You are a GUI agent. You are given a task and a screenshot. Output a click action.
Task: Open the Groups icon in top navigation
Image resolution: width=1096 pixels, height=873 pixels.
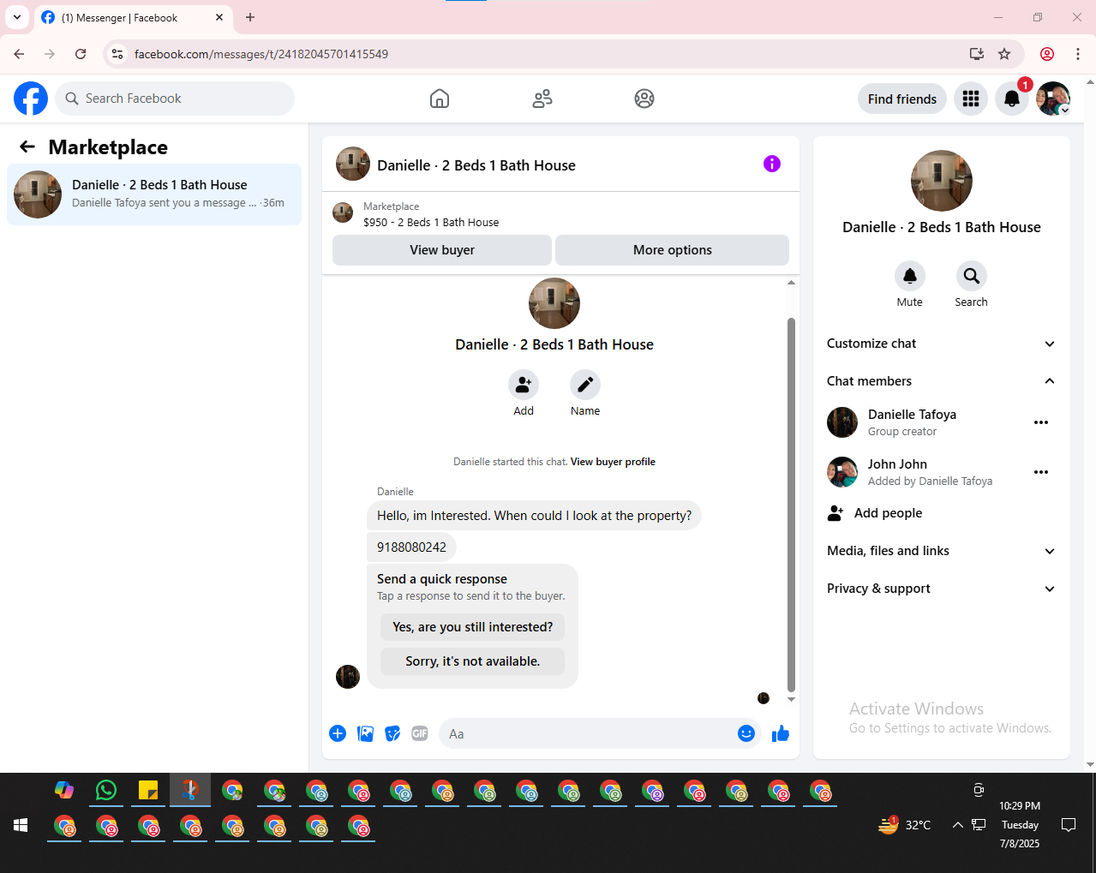click(x=644, y=99)
